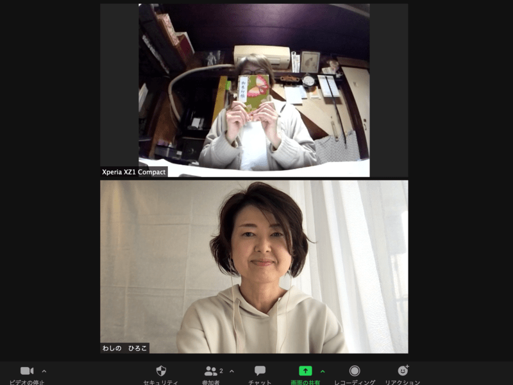Click the セキュリティ toolbar label

161,382
